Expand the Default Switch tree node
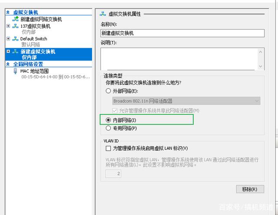 tap(8, 39)
